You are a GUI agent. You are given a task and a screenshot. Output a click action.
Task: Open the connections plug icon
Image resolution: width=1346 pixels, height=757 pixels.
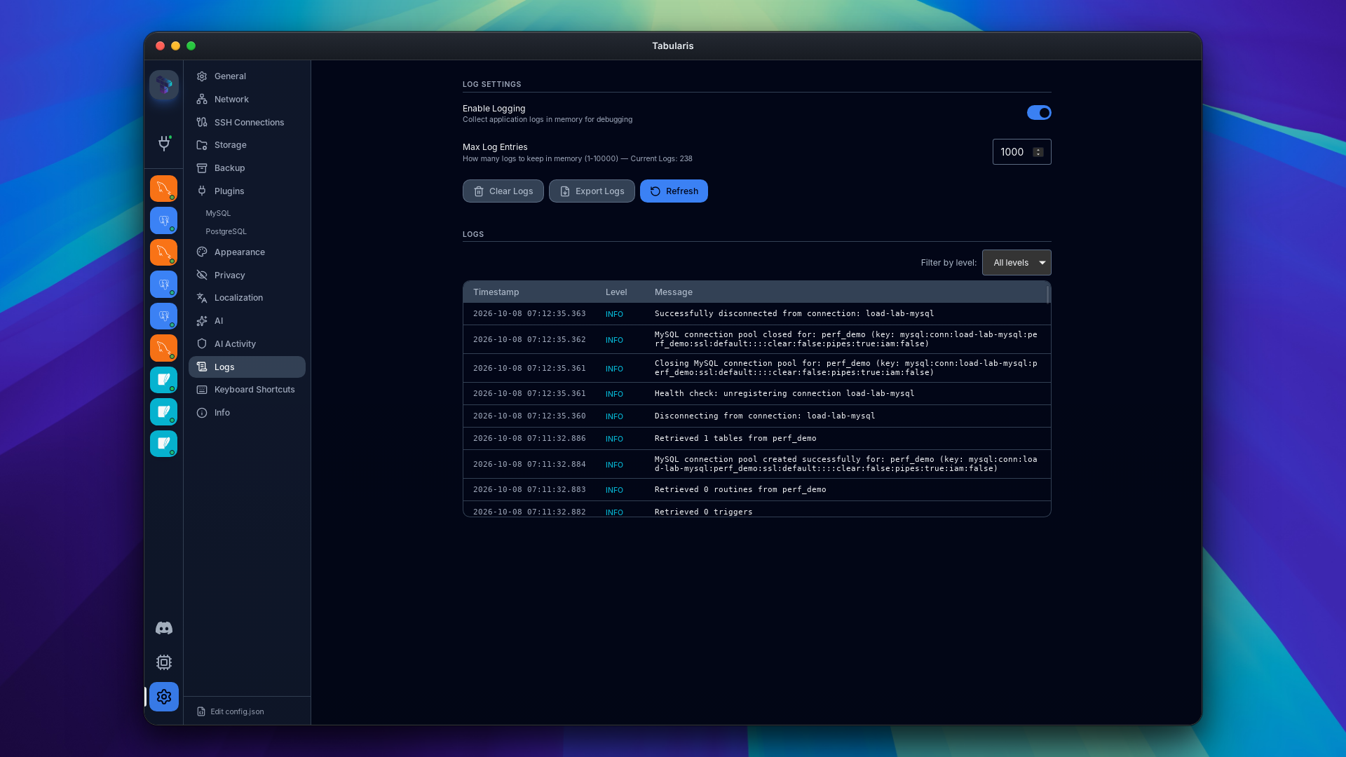[164, 143]
